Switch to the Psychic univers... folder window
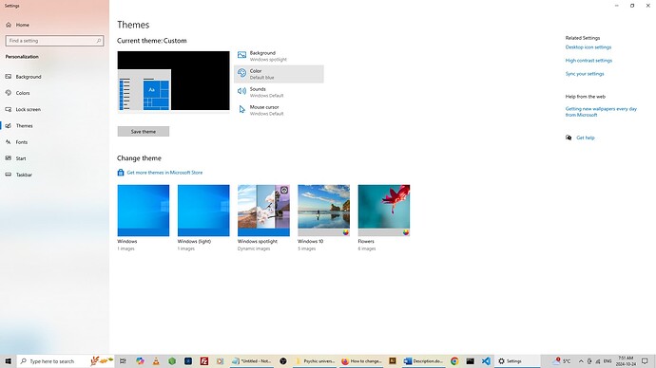 315,361
